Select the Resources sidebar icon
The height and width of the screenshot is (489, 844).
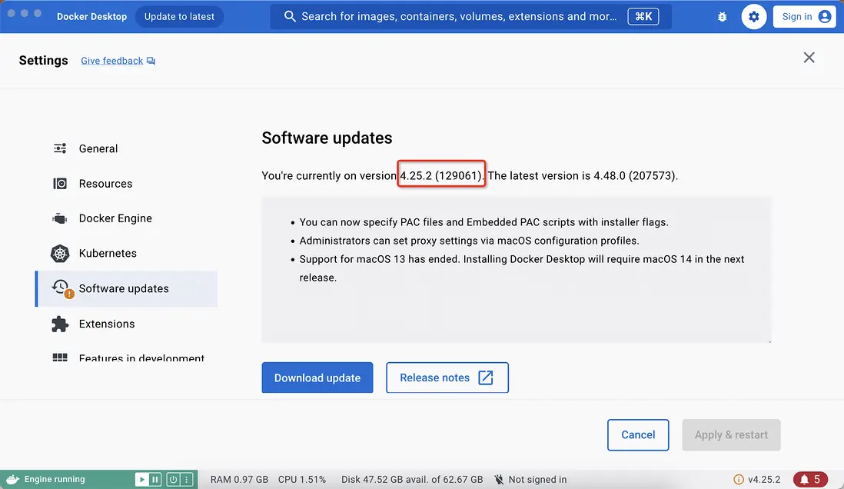(60, 184)
